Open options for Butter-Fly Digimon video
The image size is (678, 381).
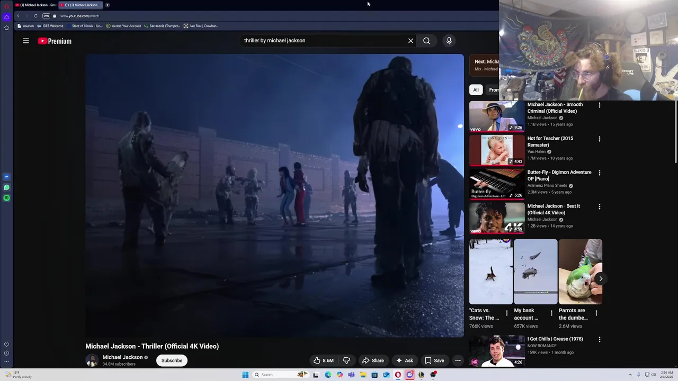pos(600,173)
